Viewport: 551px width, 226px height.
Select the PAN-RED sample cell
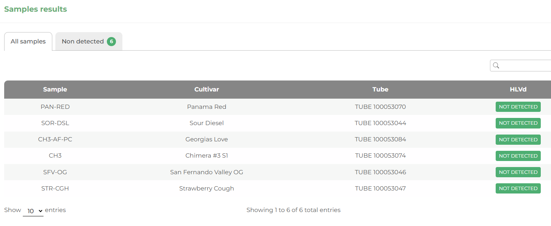click(55, 107)
